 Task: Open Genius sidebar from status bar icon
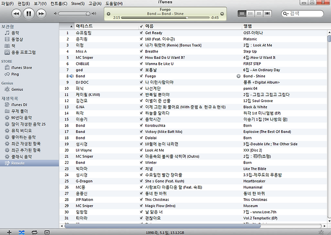point(321,232)
